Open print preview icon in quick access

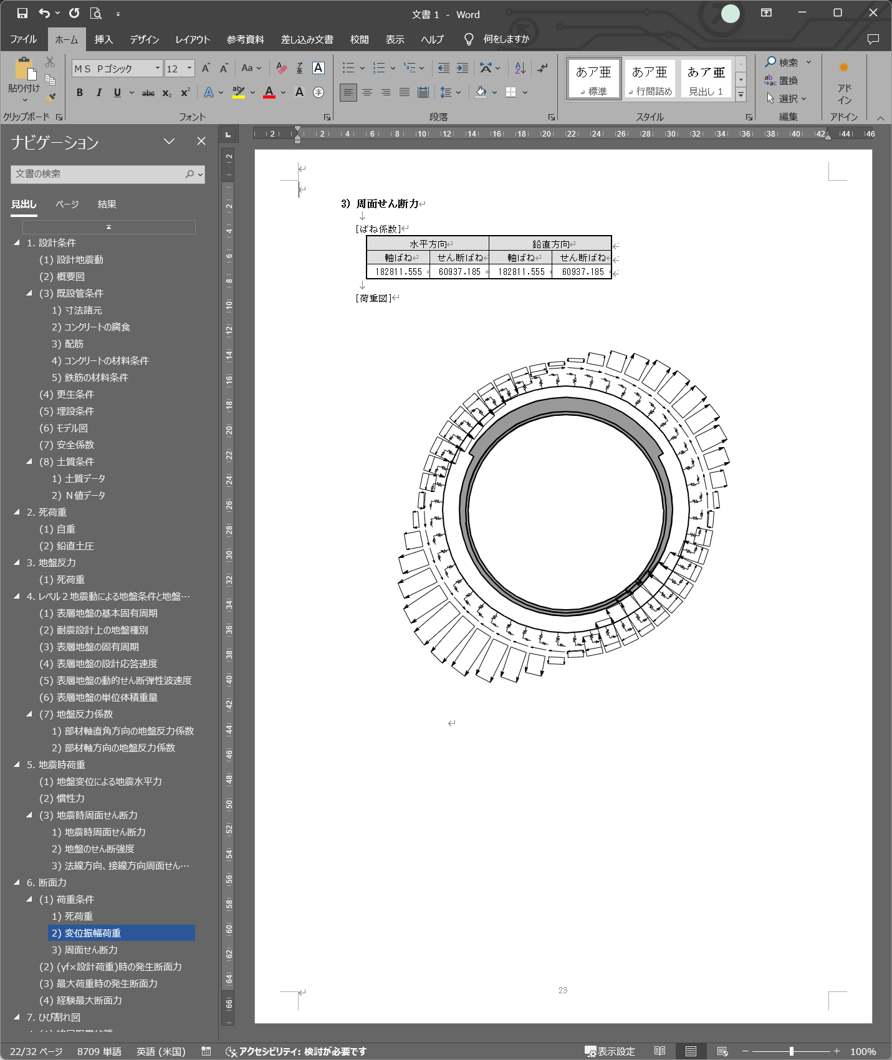(95, 13)
